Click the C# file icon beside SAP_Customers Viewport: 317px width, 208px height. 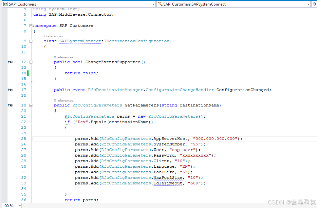point(5,4)
